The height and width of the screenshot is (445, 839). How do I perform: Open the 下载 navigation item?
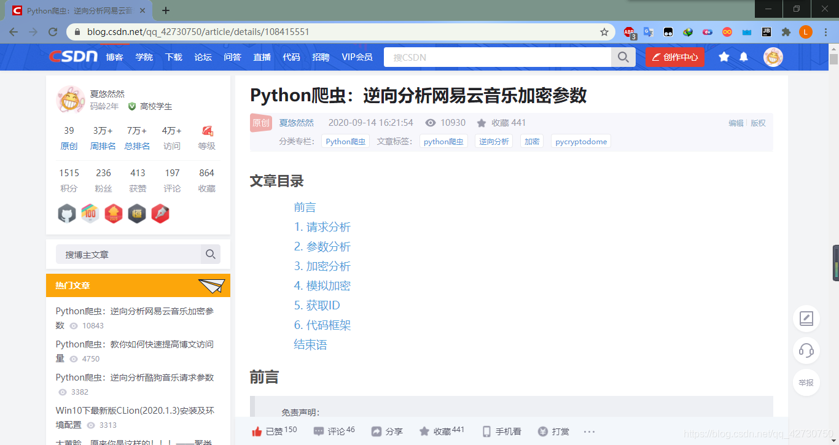(174, 57)
